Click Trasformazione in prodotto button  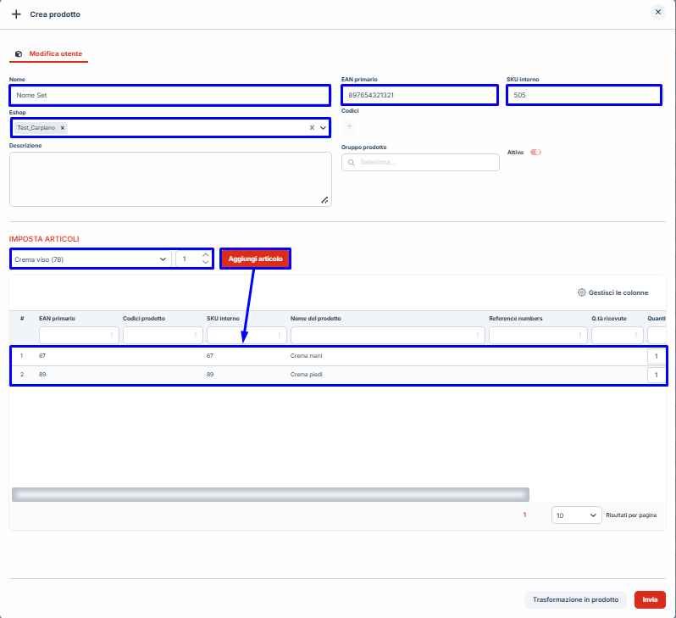(x=575, y=599)
